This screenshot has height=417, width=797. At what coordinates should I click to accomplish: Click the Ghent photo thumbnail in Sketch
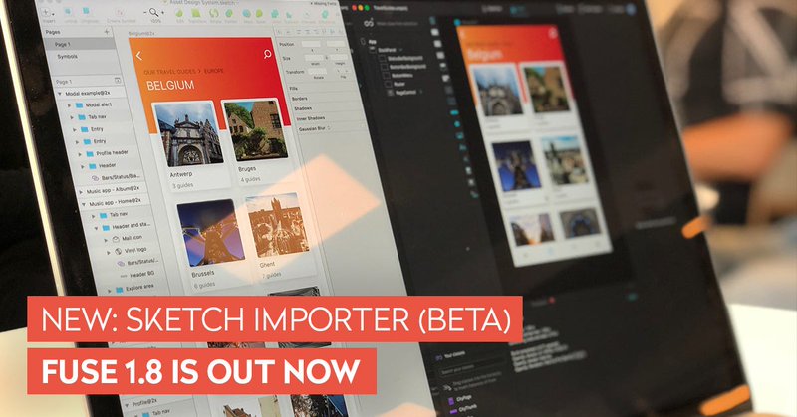pyautogui.click(x=278, y=226)
